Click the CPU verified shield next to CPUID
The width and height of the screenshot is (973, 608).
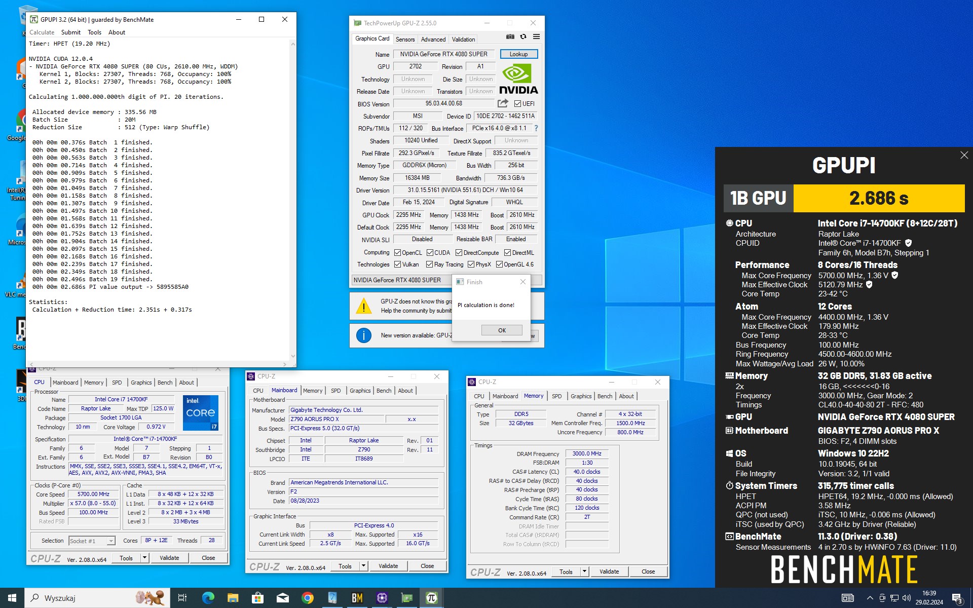pos(909,243)
